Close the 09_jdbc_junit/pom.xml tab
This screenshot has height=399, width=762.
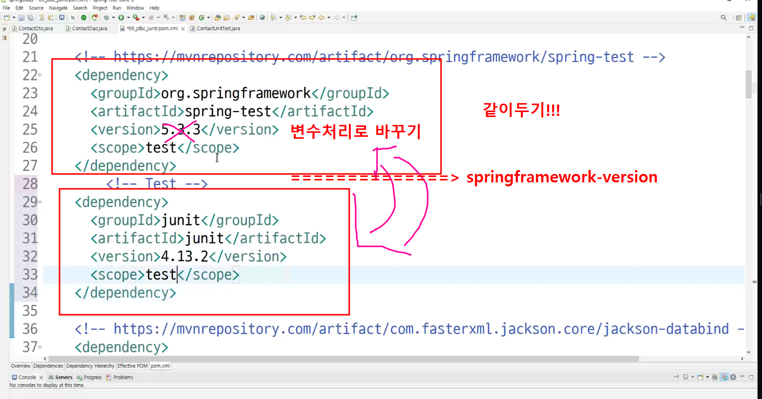[x=183, y=29]
